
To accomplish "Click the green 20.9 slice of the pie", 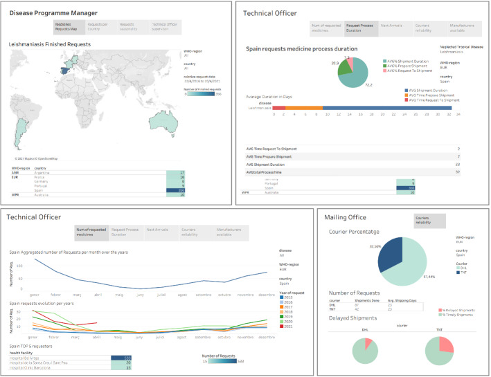I will click(x=344, y=68).
